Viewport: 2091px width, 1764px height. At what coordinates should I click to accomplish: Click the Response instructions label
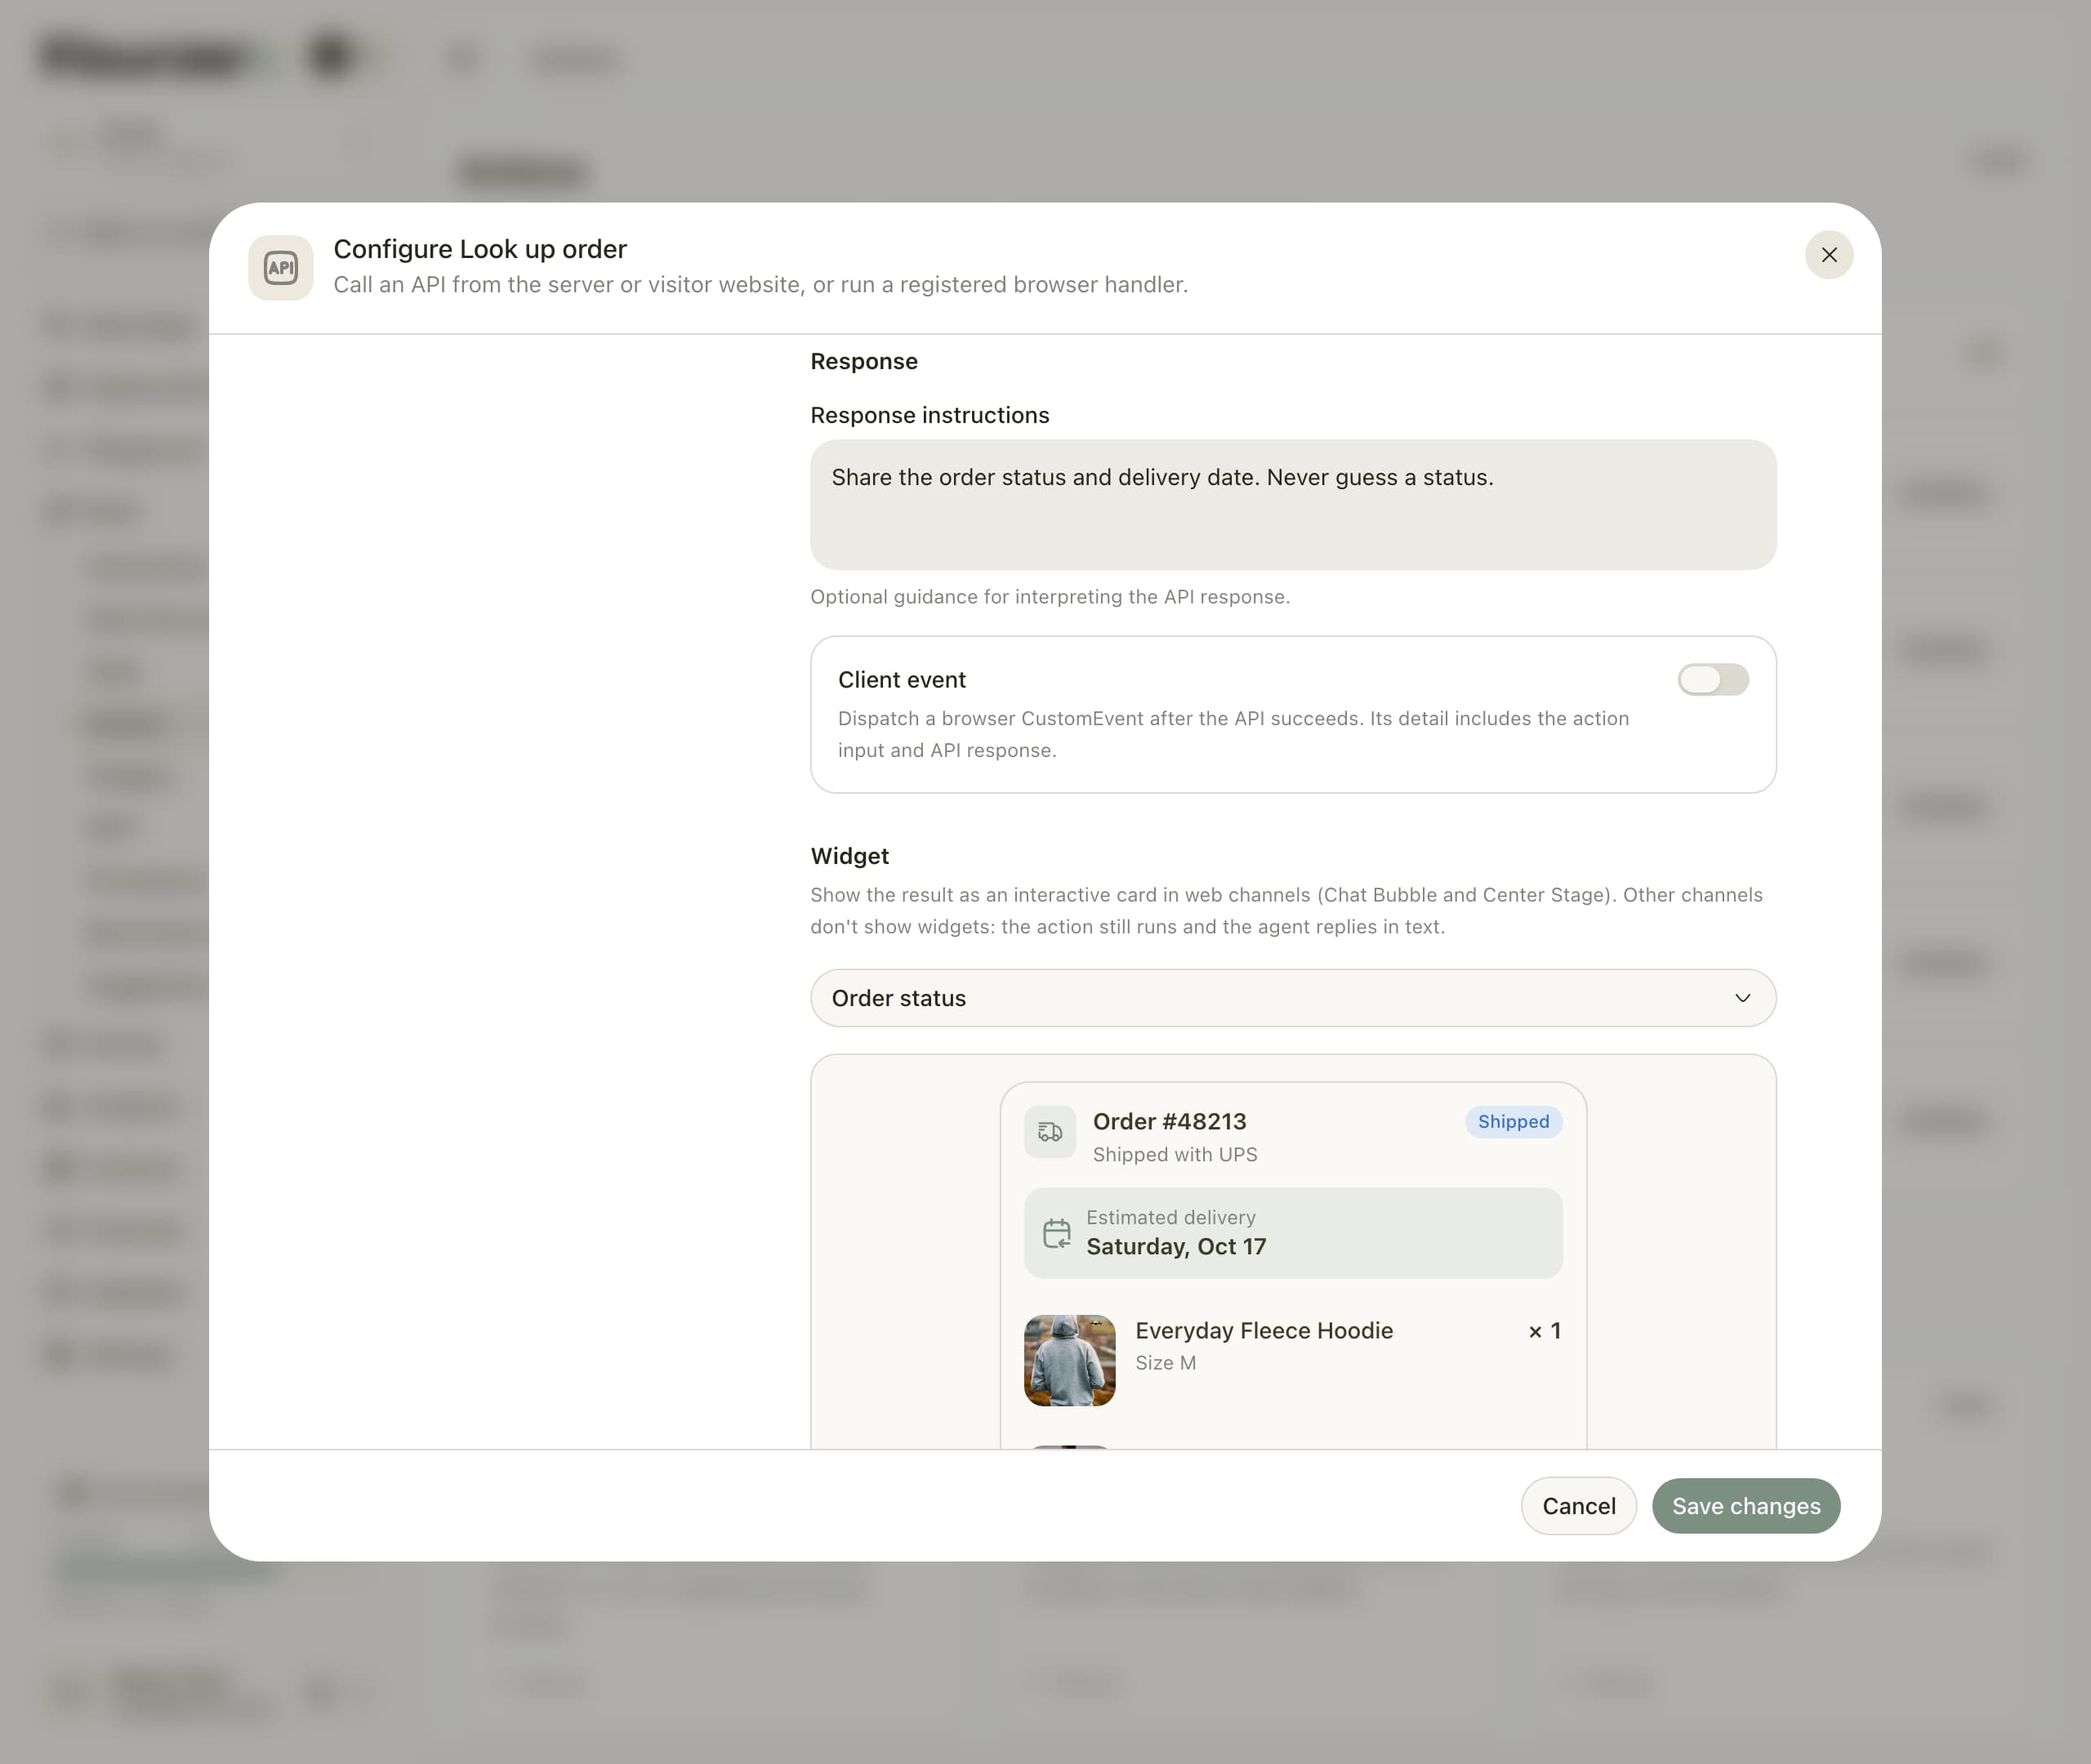click(x=929, y=415)
